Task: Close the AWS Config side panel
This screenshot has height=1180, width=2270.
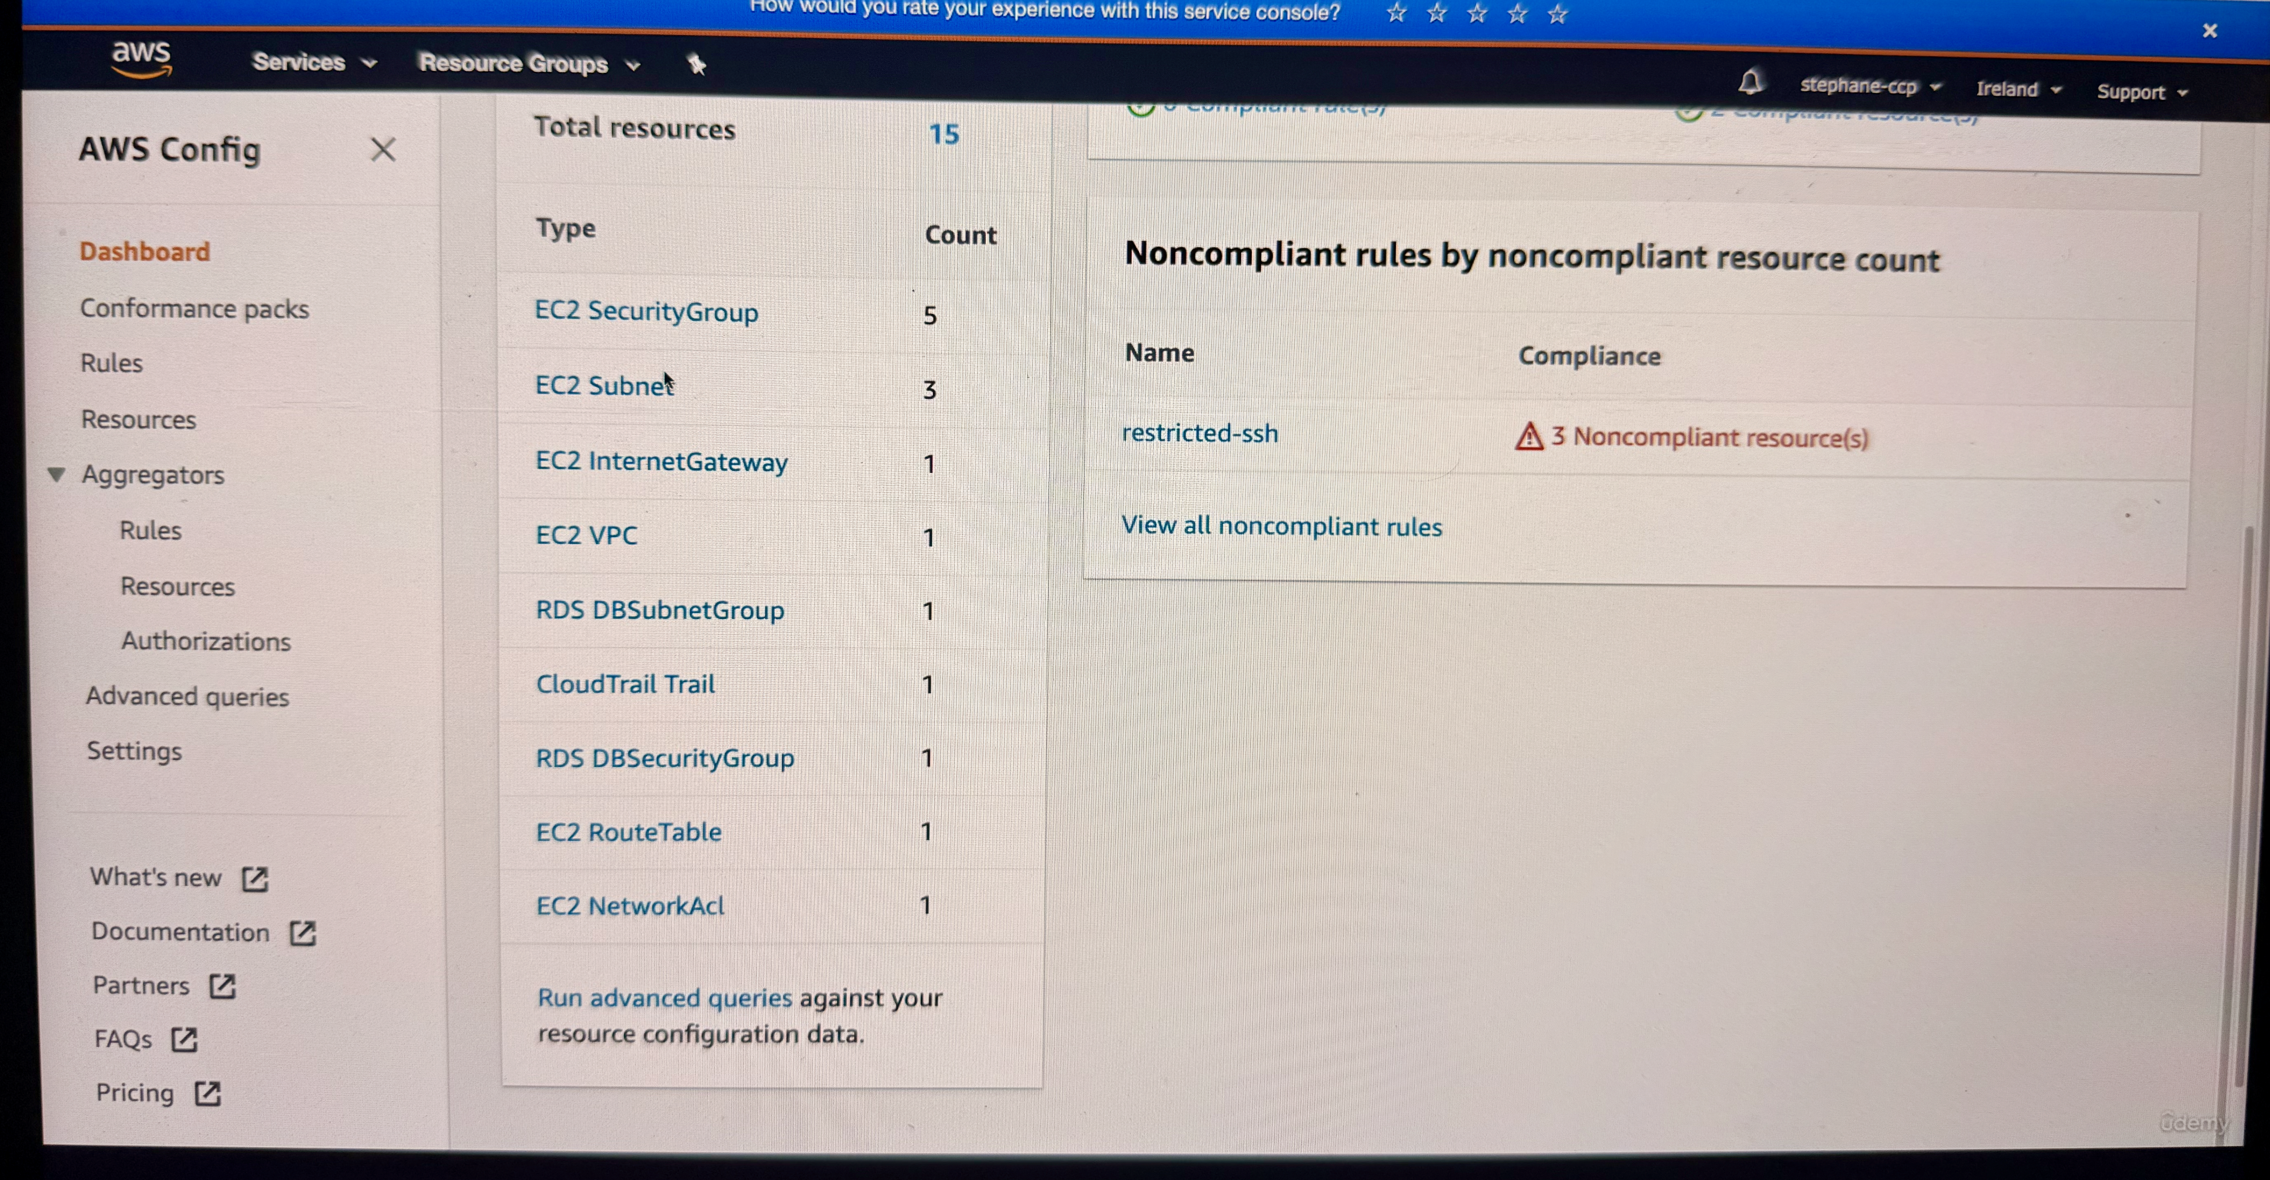Action: [x=382, y=150]
